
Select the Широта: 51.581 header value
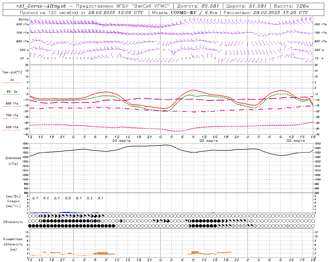pyautogui.click(x=247, y=6)
